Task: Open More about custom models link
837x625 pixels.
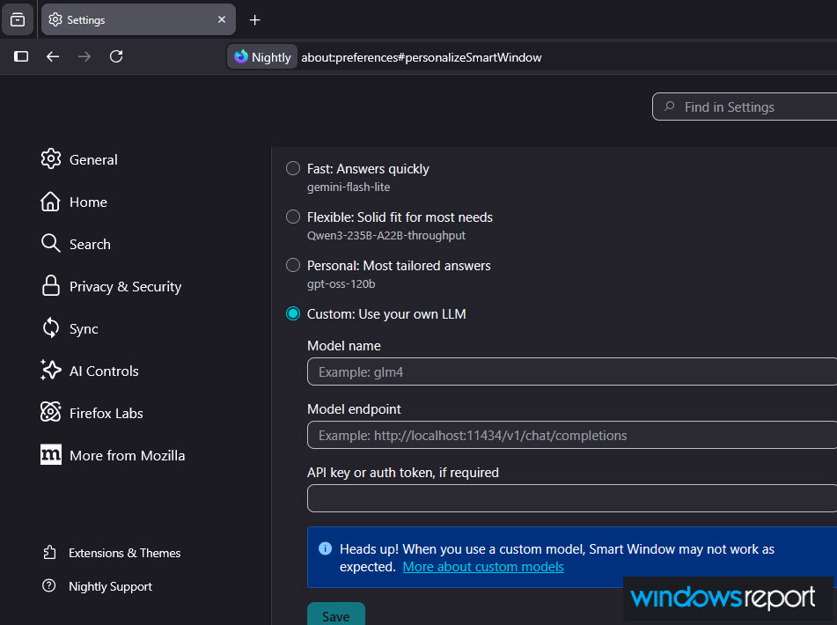Action: pyautogui.click(x=483, y=567)
